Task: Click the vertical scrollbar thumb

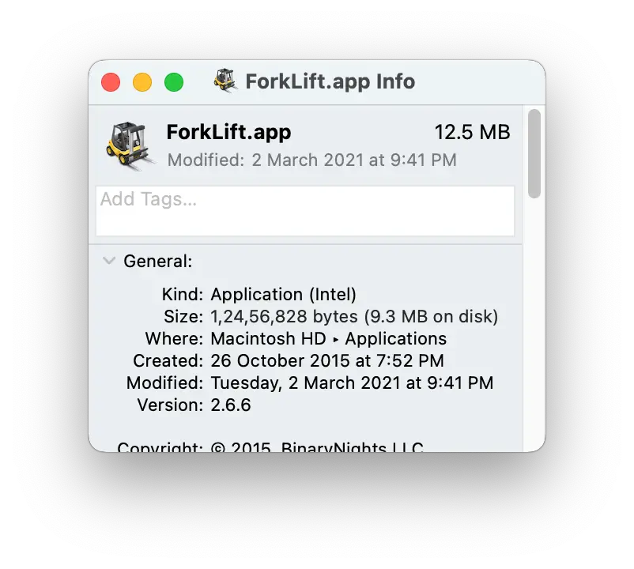Action: pos(534,153)
